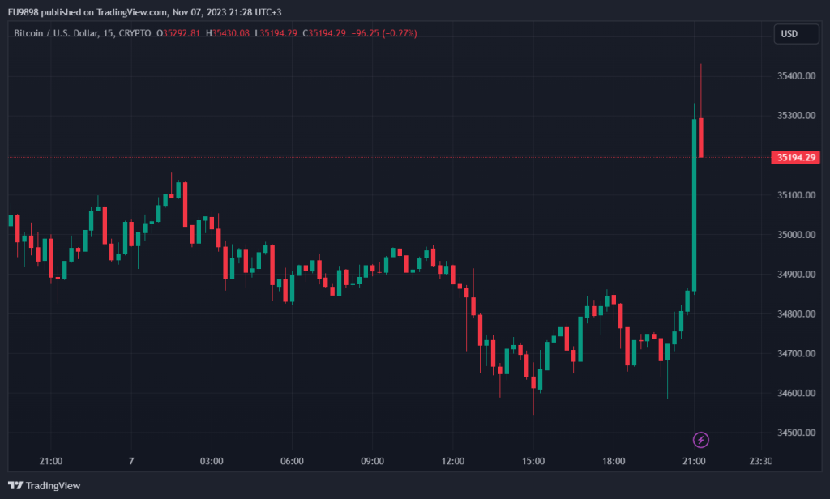
Task: Click the 34500.00 price axis label
Action: pos(795,433)
